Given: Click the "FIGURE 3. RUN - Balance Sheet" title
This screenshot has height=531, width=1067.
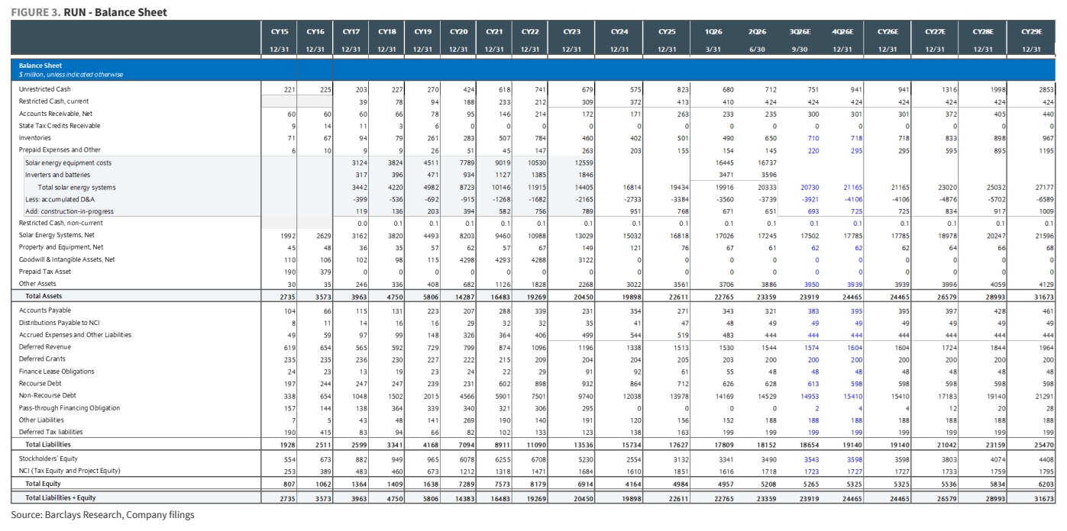Looking at the screenshot, I should [x=89, y=12].
